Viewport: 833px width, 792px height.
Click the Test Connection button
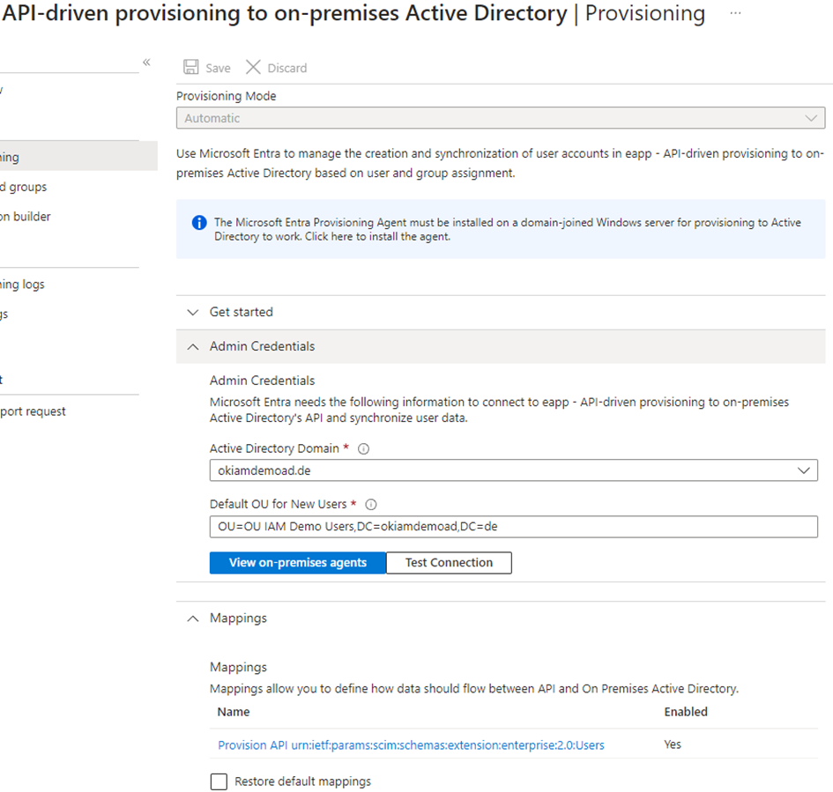click(x=449, y=563)
